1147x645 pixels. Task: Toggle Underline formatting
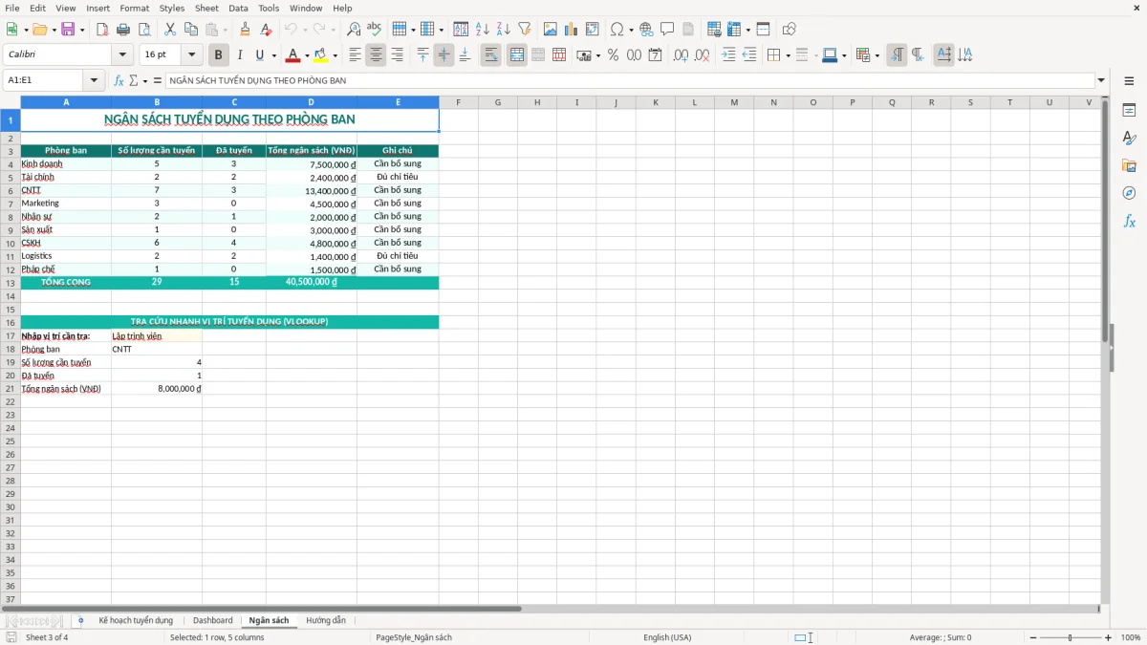point(259,55)
